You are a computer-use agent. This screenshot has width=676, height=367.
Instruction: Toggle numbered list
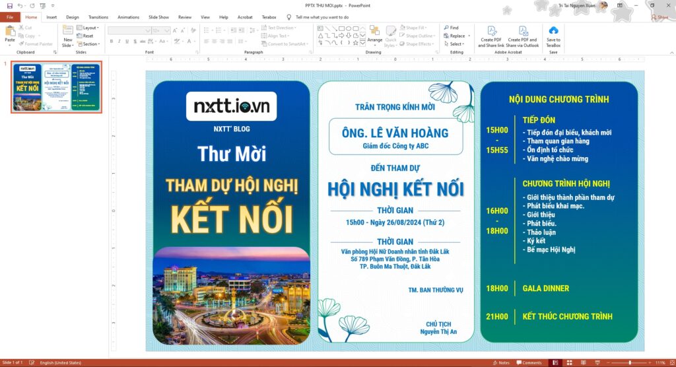[x=220, y=30]
